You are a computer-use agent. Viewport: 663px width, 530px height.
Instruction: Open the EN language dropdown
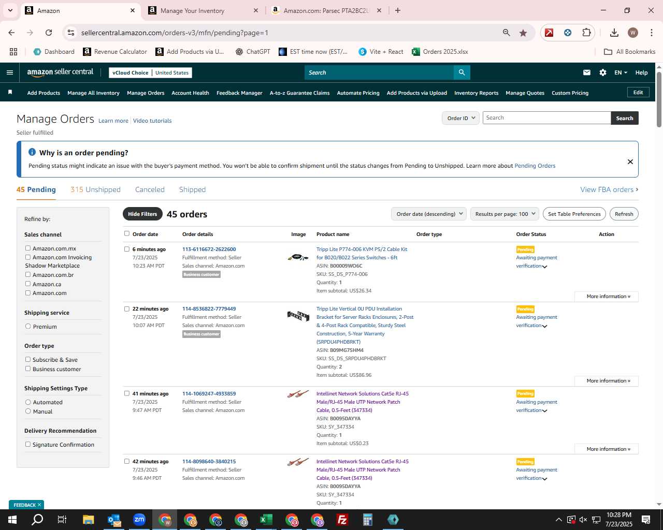(x=621, y=72)
